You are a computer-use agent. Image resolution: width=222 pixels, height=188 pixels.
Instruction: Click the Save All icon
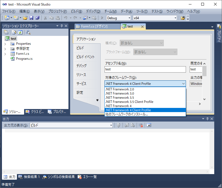click(37, 18)
